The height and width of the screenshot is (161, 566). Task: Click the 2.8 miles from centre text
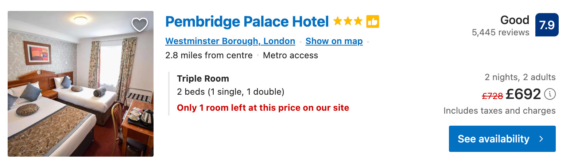[209, 55]
